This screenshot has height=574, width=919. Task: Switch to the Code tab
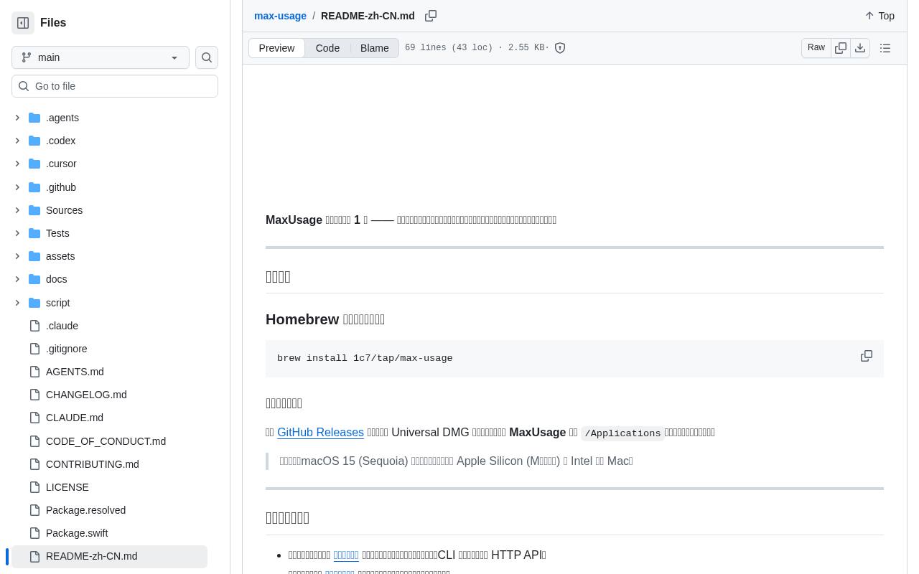(327, 48)
